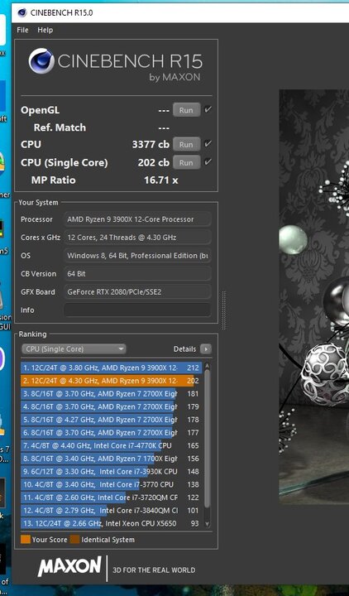Screen dimensions: 349x596
Task: Select ranking row 3 Ryzen 7 2700X 181
Action: (112, 394)
